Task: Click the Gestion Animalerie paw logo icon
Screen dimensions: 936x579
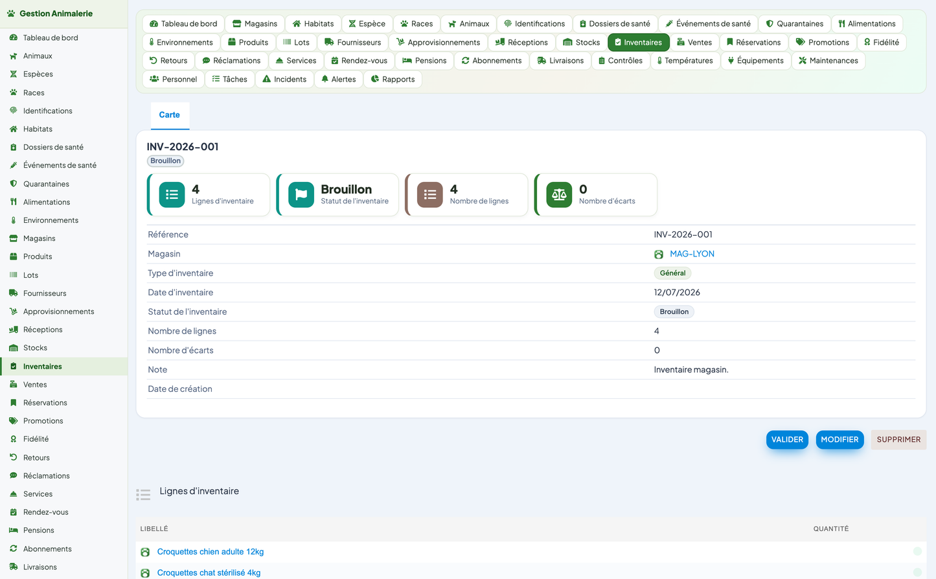Action: click(x=11, y=14)
